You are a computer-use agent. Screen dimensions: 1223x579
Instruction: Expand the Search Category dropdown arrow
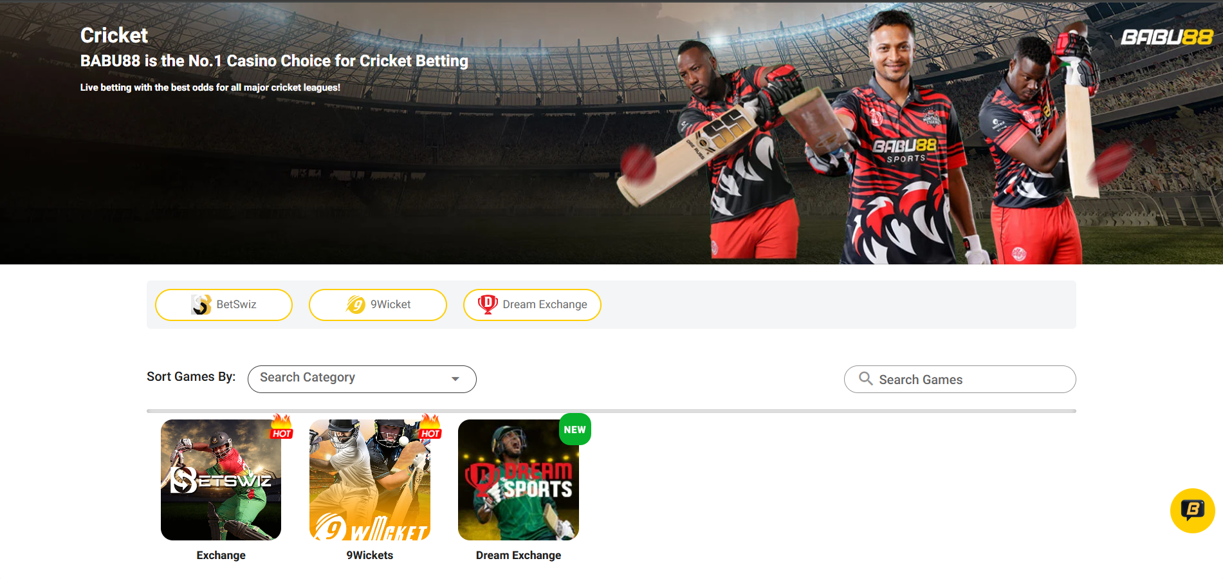455,379
